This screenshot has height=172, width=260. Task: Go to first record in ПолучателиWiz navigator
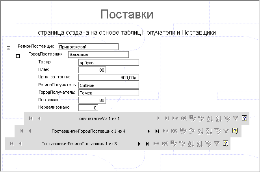[31, 118]
